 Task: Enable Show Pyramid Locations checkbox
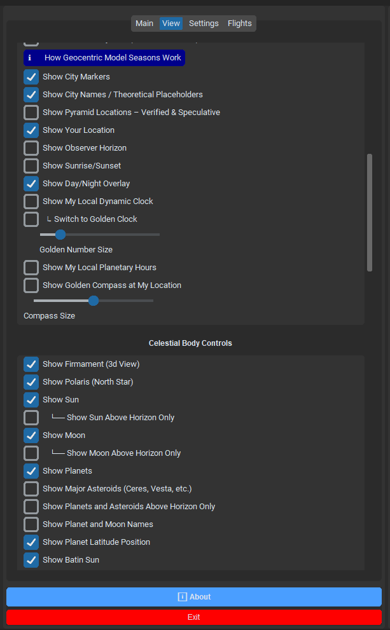click(x=31, y=113)
